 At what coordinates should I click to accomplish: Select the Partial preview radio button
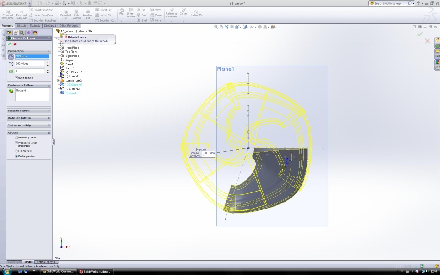16,156
